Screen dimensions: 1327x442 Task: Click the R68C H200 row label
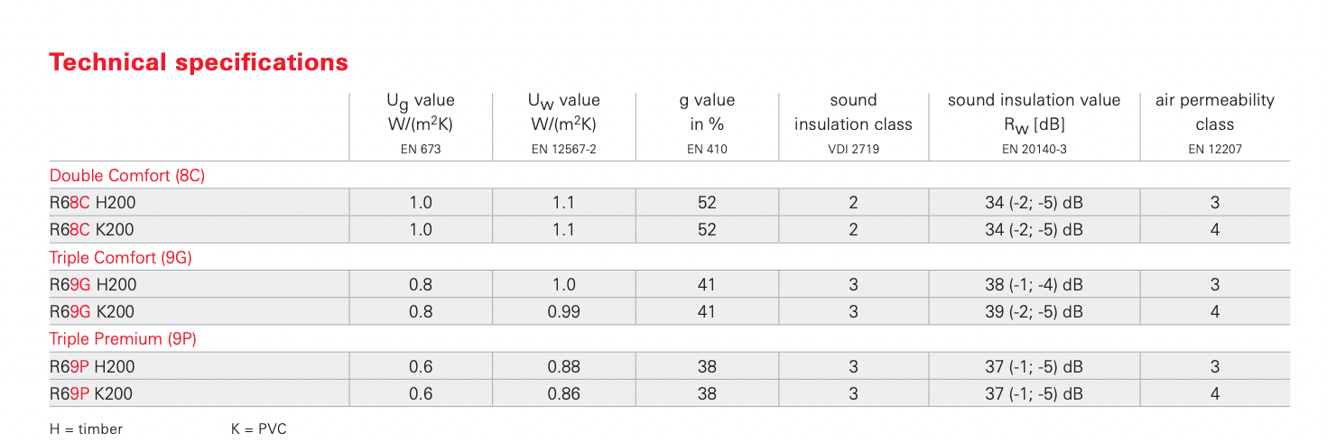pyautogui.click(x=93, y=203)
